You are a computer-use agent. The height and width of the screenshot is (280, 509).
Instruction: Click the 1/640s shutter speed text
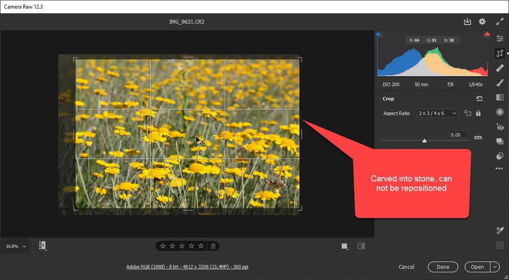coord(475,84)
